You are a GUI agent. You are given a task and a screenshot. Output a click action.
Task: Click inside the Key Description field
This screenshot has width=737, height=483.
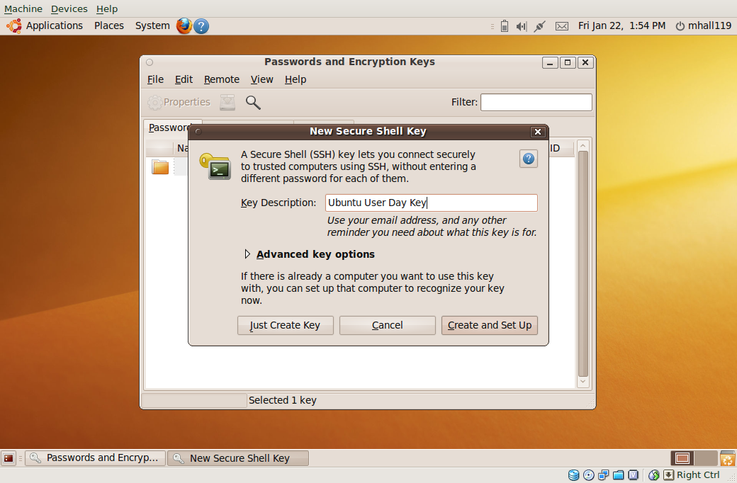[x=431, y=203]
